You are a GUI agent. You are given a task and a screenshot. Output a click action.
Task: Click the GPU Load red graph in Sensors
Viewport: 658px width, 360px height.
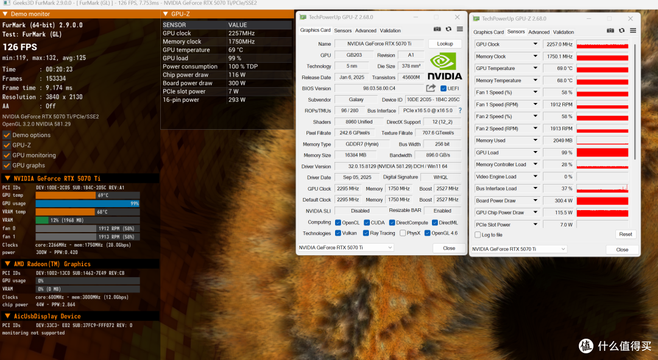pos(602,153)
